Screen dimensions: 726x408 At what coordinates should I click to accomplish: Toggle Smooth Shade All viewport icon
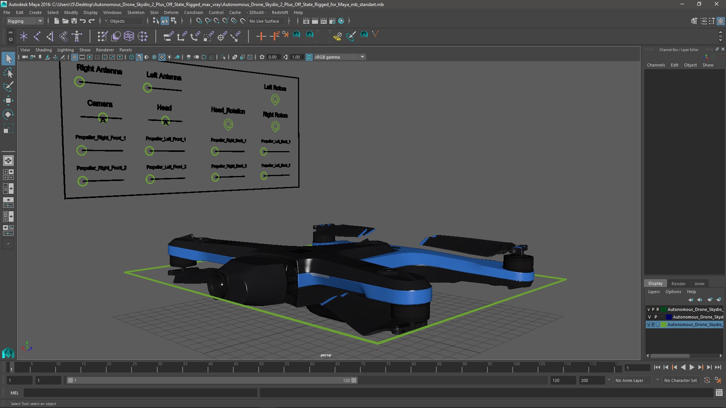[139, 57]
